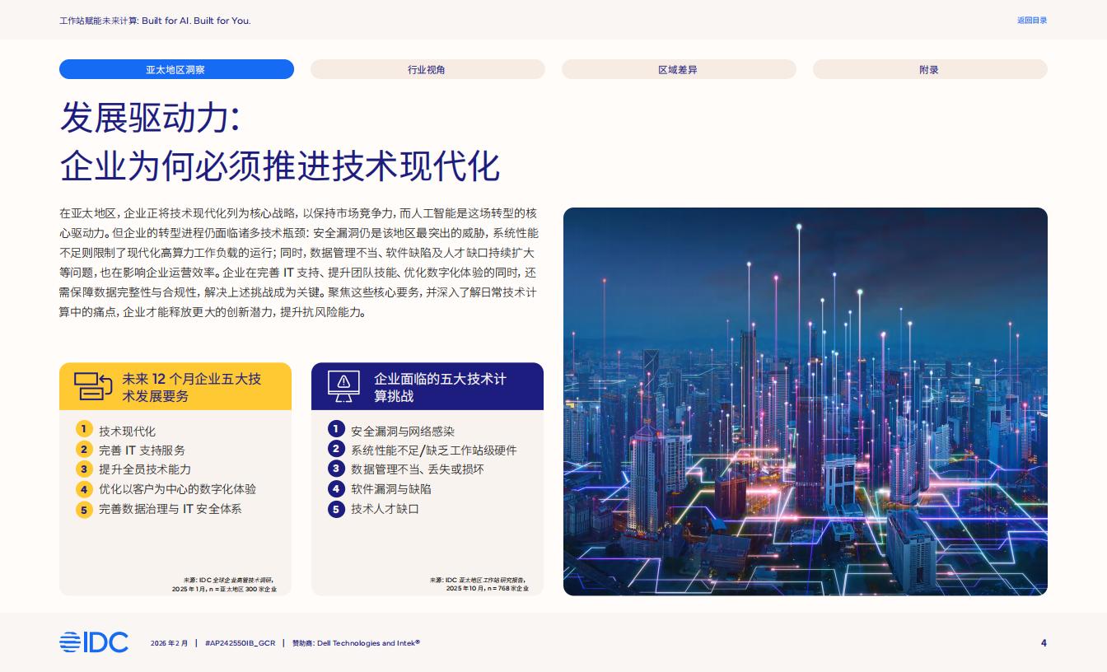The image size is (1107, 672).
Task: Click the header title 工作站赋能未来计算
Action: pos(155,21)
